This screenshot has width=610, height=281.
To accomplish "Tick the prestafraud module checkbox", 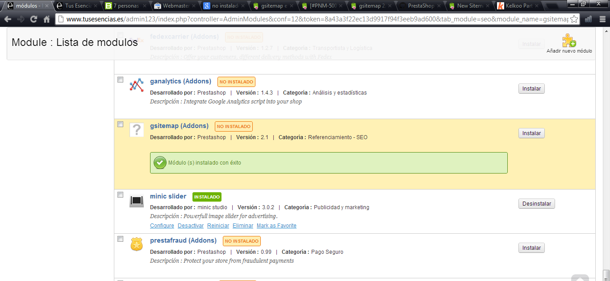I will (x=120, y=239).
